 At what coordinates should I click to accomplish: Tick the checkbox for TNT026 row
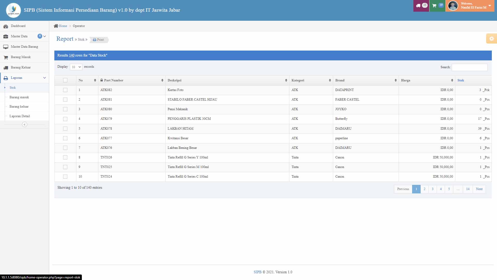click(65, 157)
